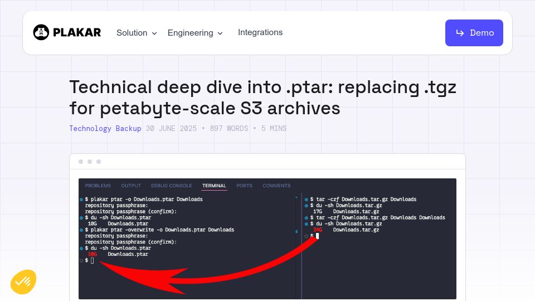Click the "897 WORDS" text
This screenshot has width=535, height=301.
pos(229,129)
